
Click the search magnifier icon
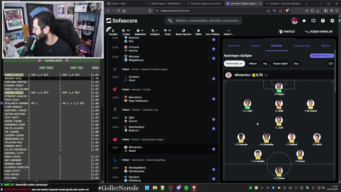click(170, 21)
